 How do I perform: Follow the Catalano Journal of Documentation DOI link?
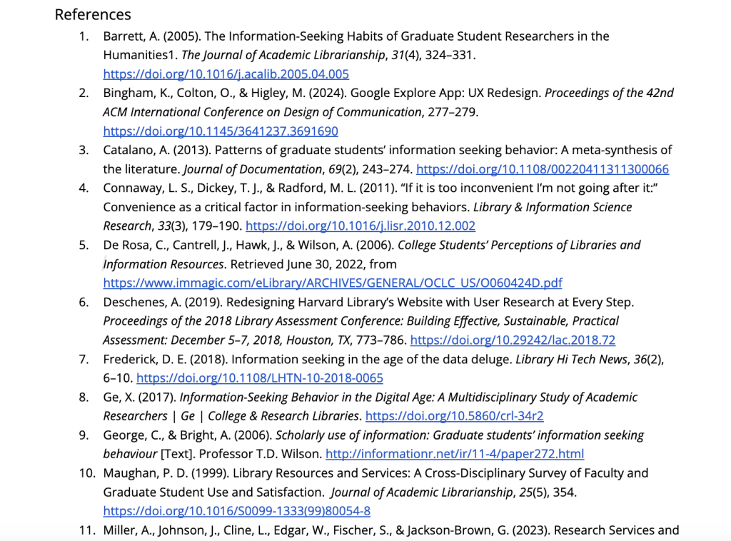[x=543, y=169]
